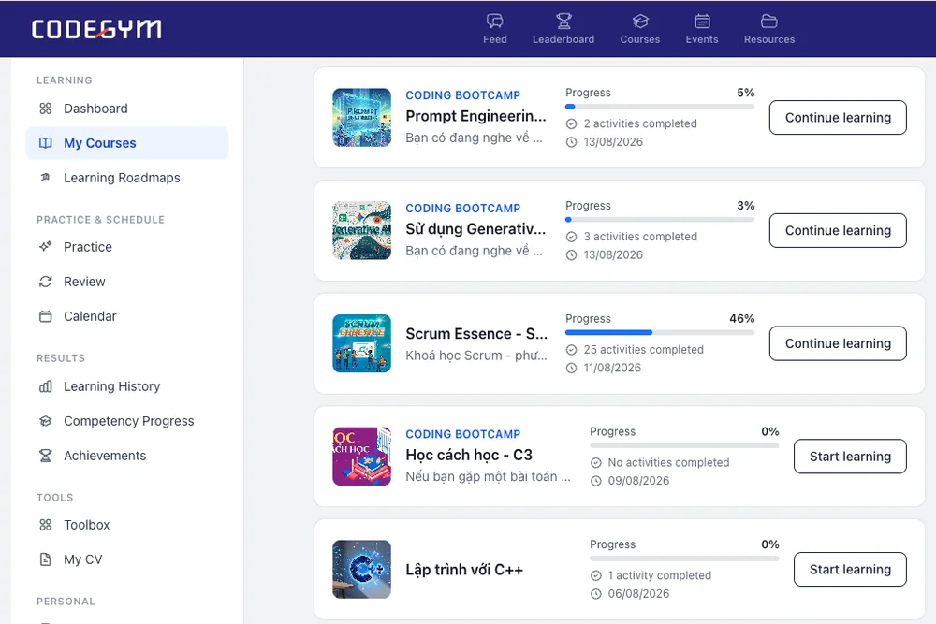Click Học cách học - C3 title
The width and height of the screenshot is (936, 624).
(x=469, y=456)
